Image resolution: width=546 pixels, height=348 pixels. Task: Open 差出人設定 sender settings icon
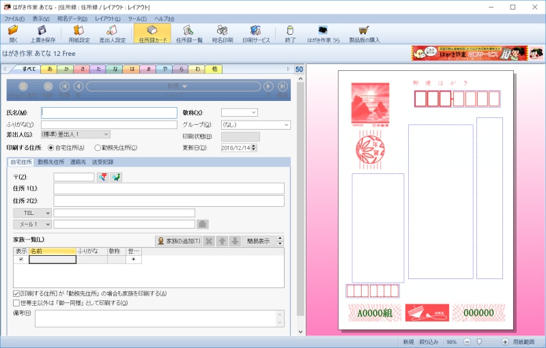(x=112, y=33)
